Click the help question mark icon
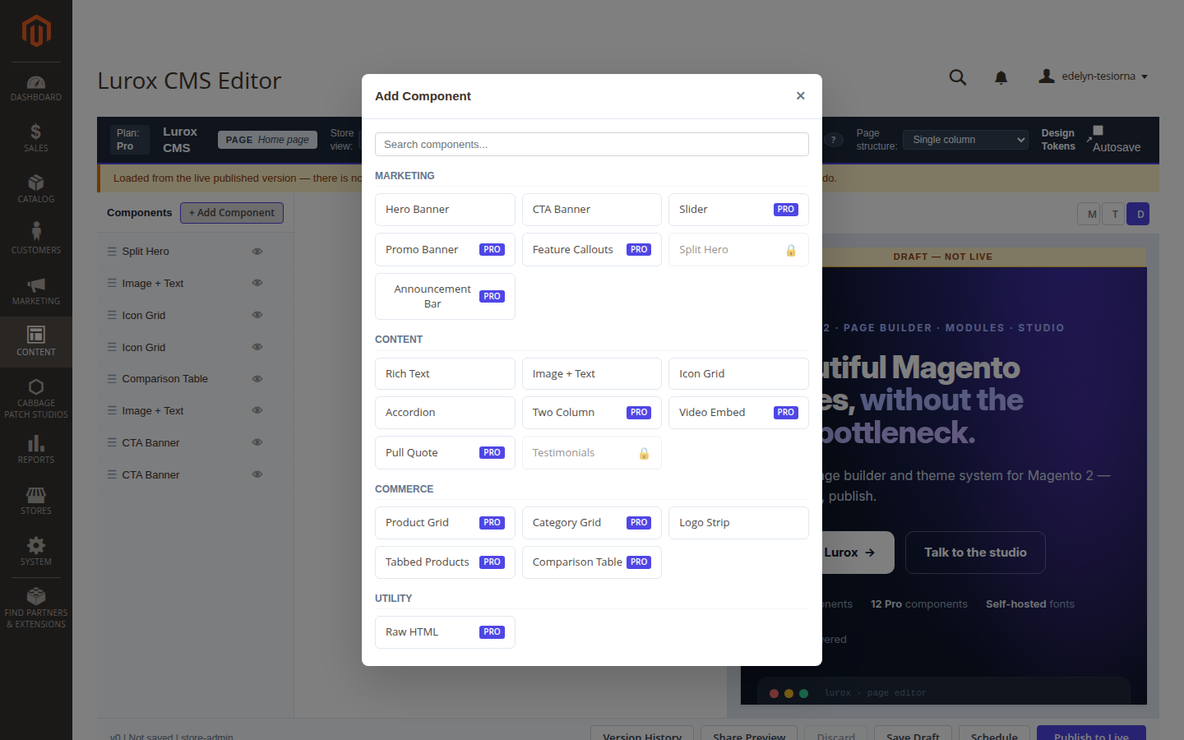Image resolution: width=1184 pixels, height=740 pixels. pyautogui.click(x=833, y=140)
